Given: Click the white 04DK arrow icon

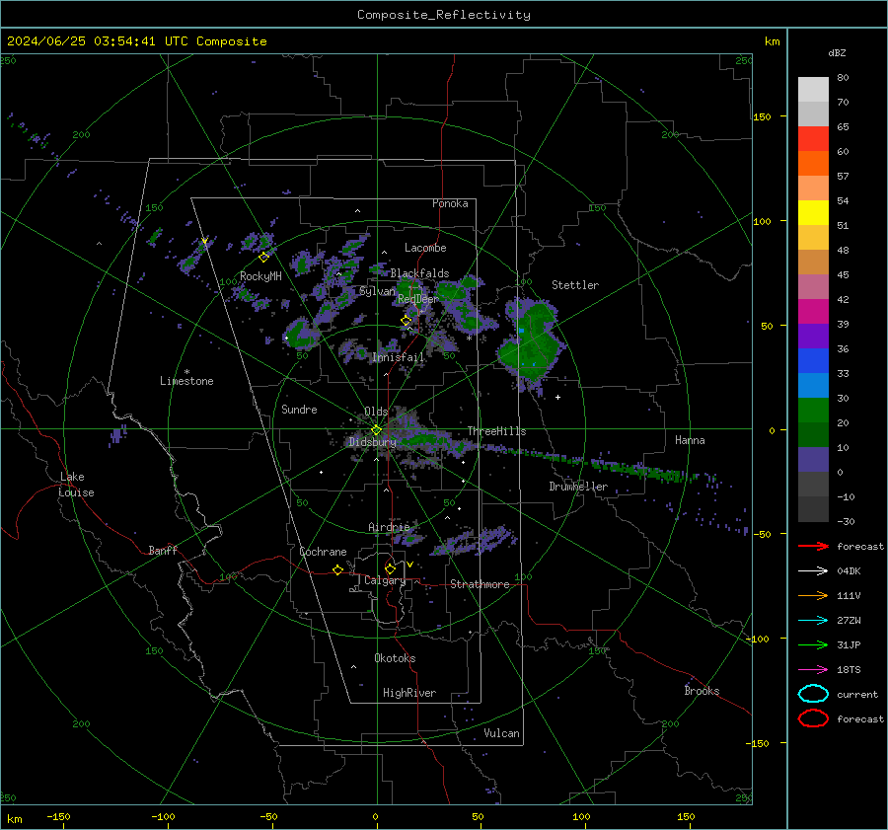Looking at the screenshot, I should pyautogui.click(x=813, y=571).
